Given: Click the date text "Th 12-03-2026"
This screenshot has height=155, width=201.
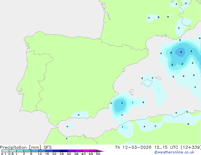Looking at the screenshot, I should [x=133, y=147].
